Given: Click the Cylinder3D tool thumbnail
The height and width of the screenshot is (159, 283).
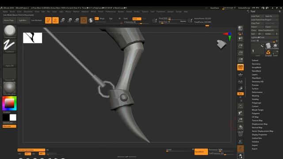Looking at the screenshot, I should point(268,46).
